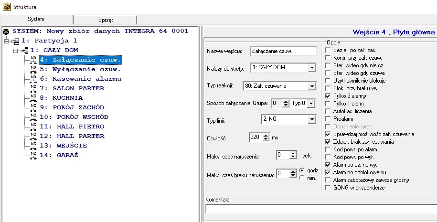Enable the Prealarm checkbox

[328, 119]
